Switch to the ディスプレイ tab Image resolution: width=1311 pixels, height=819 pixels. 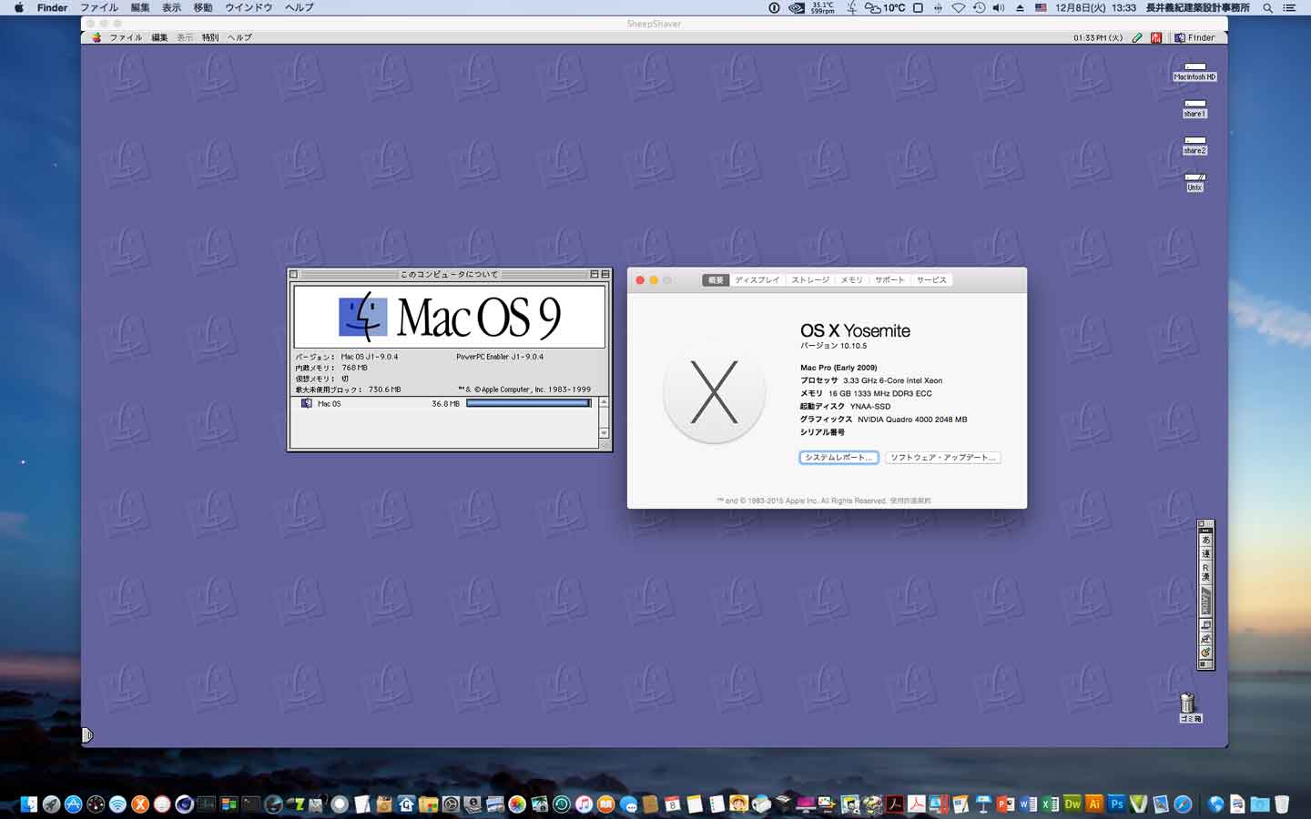click(757, 280)
